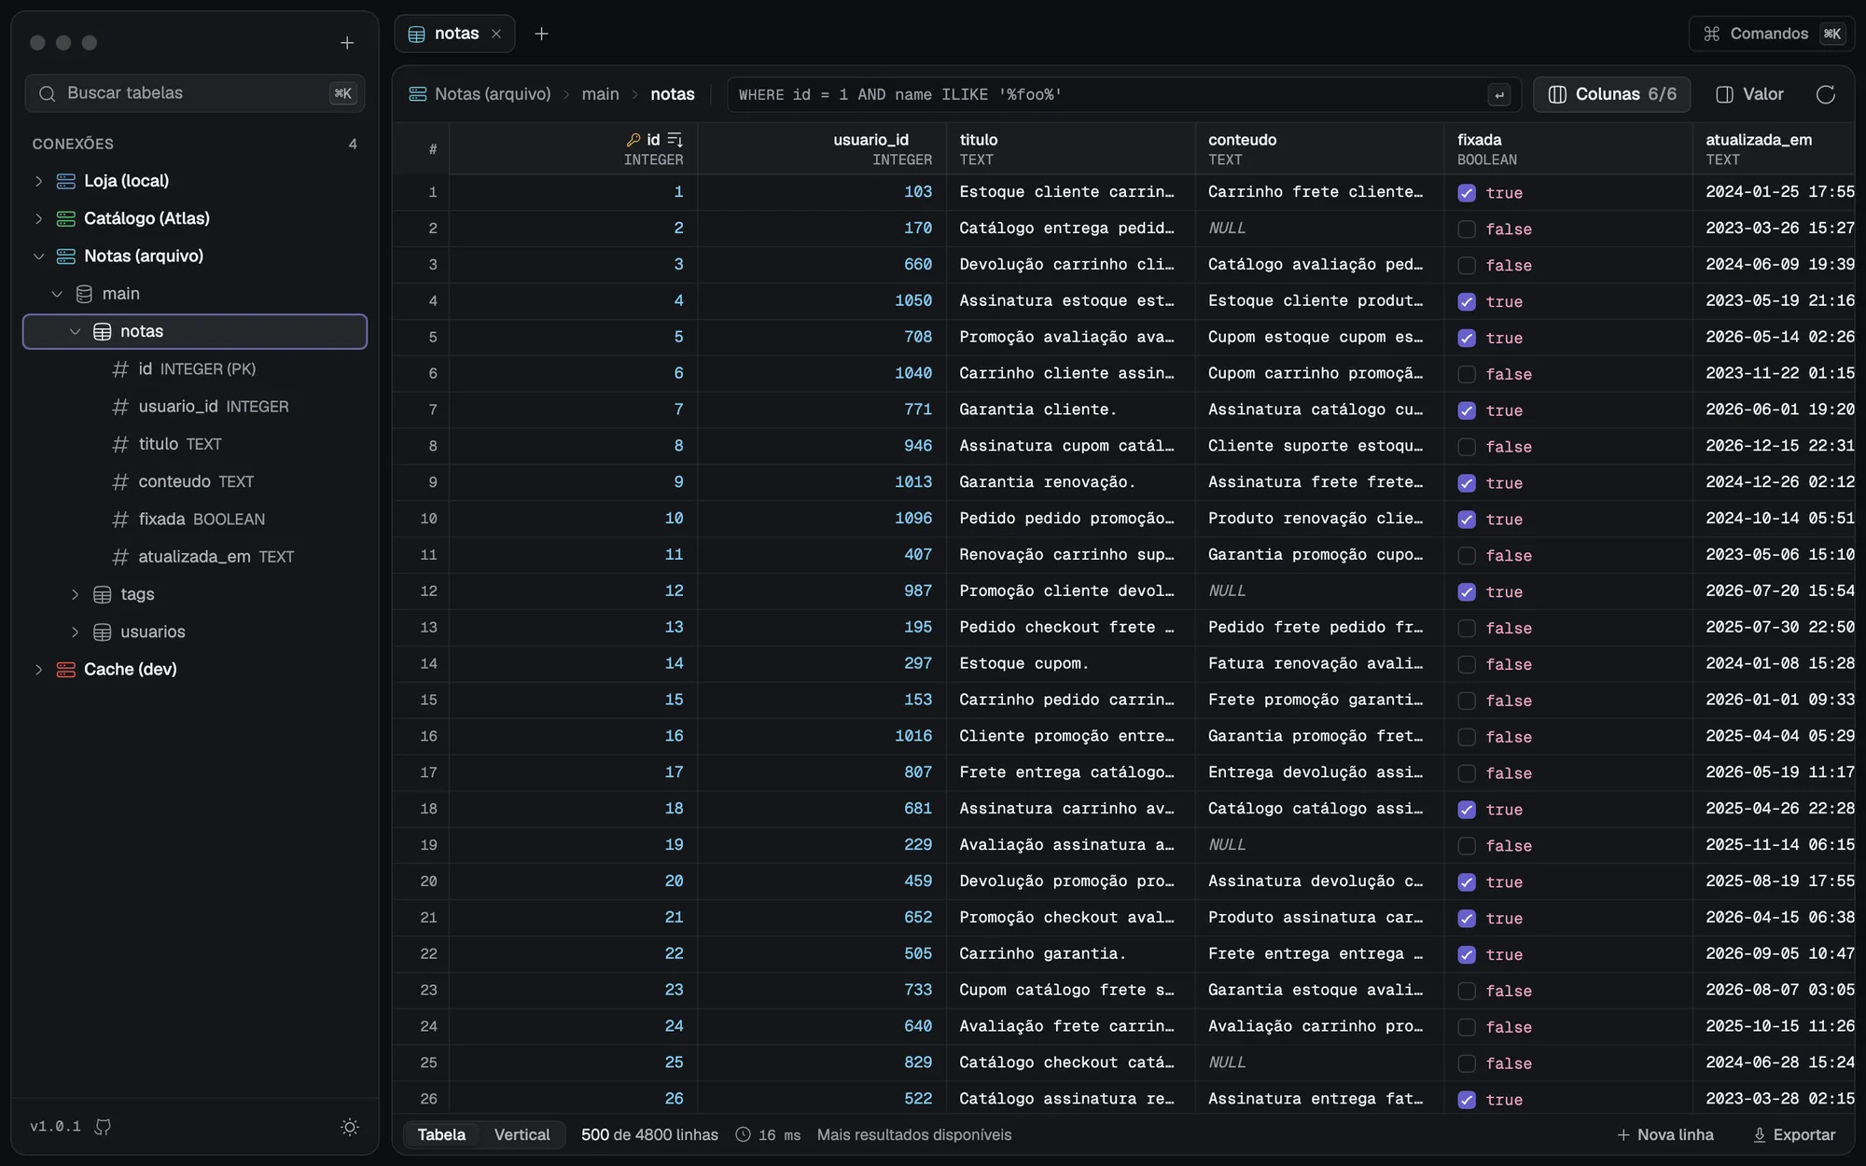The image size is (1866, 1166).
Task: Uncheck the fixada checkbox in row 1
Action: pyautogui.click(x=1467, y=193)
